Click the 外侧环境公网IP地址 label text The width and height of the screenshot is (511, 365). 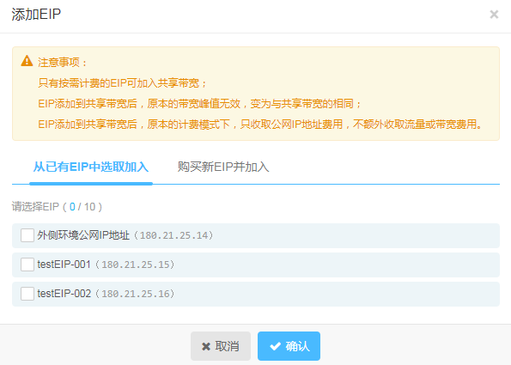83,235
